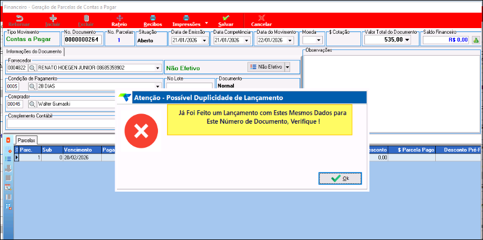Click the dialog title bar logo icon

124,98
